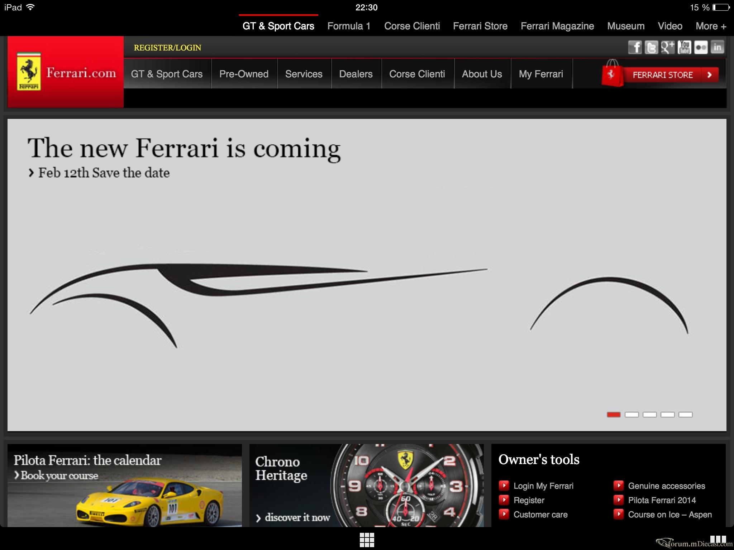The image size is (734, 550).
Task: Switch to the Video tab
Action: tap(670, 26)
